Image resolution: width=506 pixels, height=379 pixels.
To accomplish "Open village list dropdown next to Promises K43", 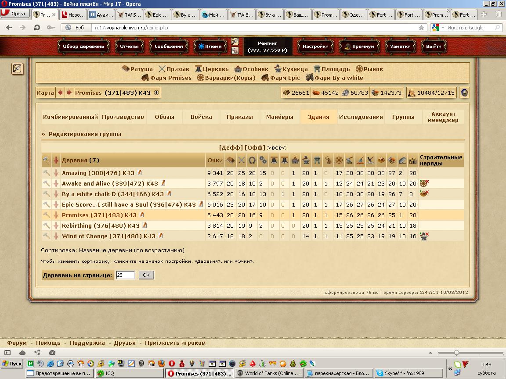I will [156, 93].
